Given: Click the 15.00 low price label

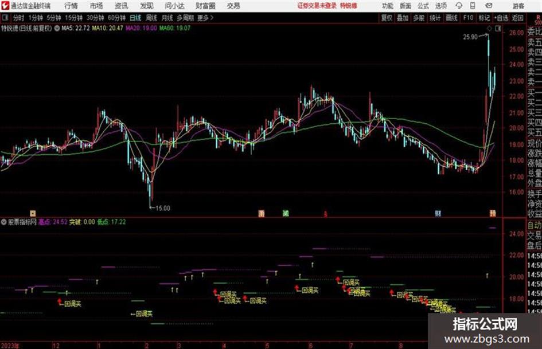Looking at the screenshot, I should click(x=163, y=209).
